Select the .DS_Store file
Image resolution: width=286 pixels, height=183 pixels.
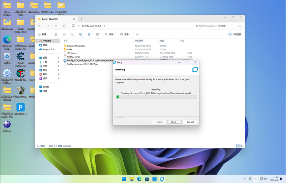128,53
